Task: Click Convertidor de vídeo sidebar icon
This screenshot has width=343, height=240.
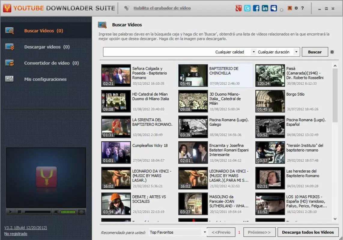Action: tap(9, 63)
